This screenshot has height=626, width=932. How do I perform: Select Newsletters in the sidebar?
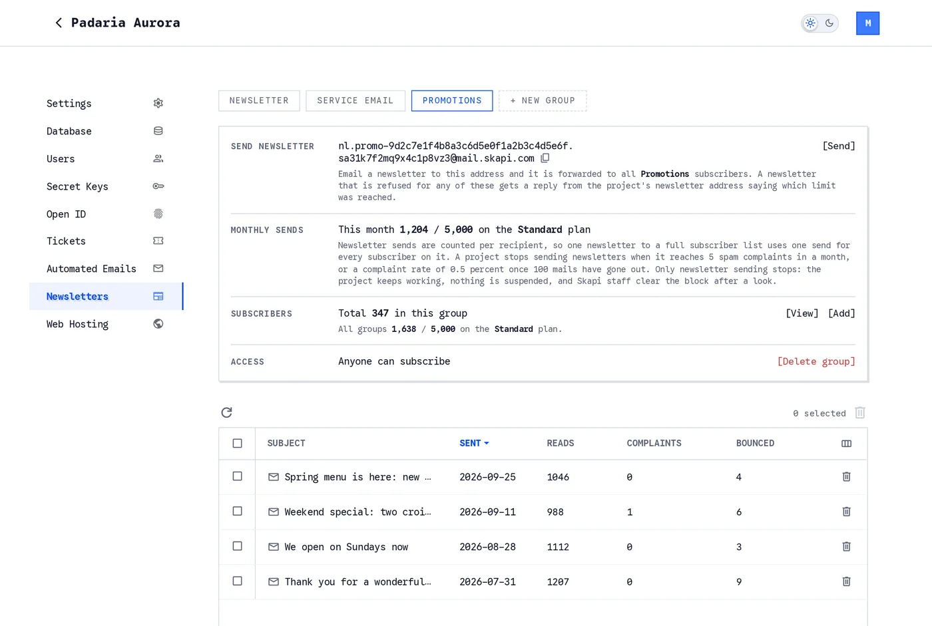tap(106, 296)
